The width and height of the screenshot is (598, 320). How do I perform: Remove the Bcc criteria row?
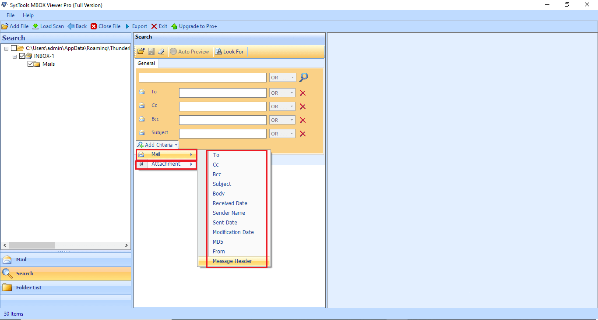pyautogui.click(x=303, y=120)
